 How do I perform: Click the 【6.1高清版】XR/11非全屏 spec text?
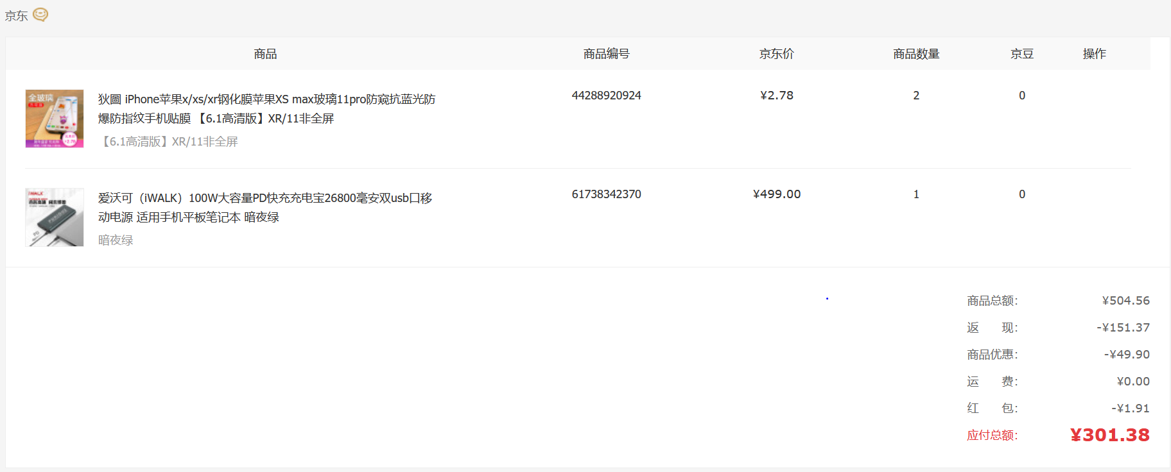(168, 142)
